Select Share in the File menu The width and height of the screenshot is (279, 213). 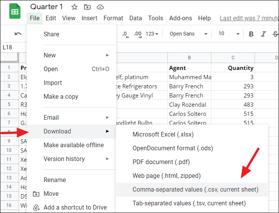point(71,34)
